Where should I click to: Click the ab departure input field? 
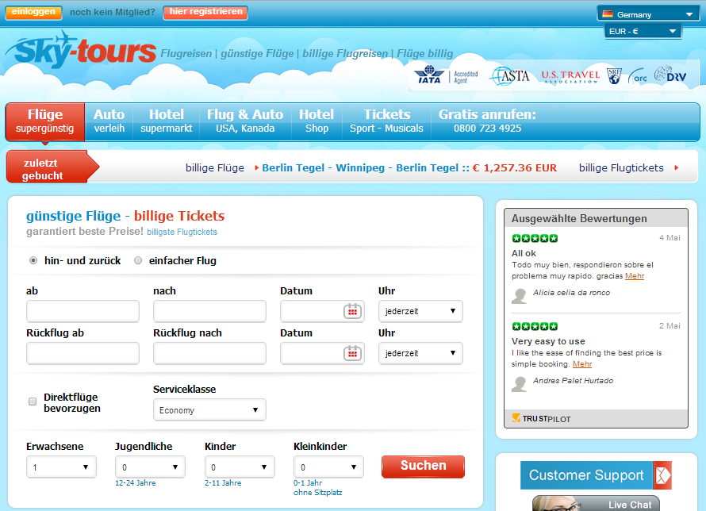[82, 311]
